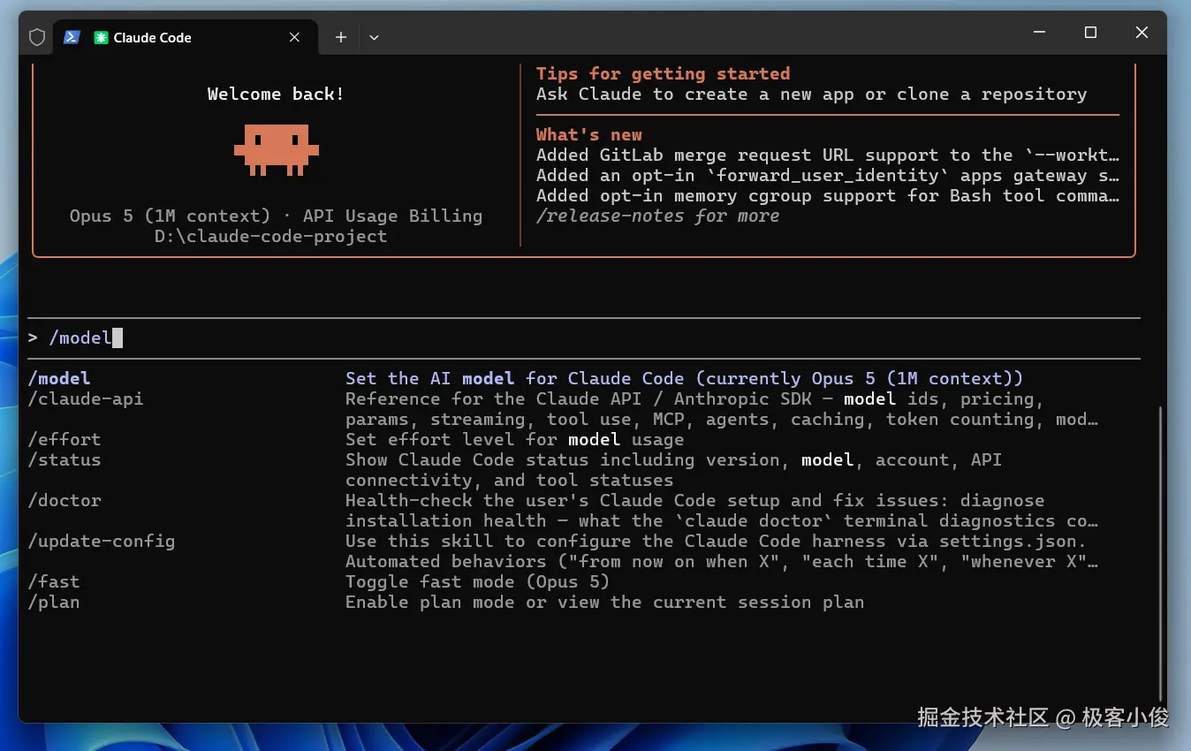Viewport: 1191px width, 751px height.
Task: Click the Claude pixel mascot icon
Action: pyautogui.click(x=277, y=149)
